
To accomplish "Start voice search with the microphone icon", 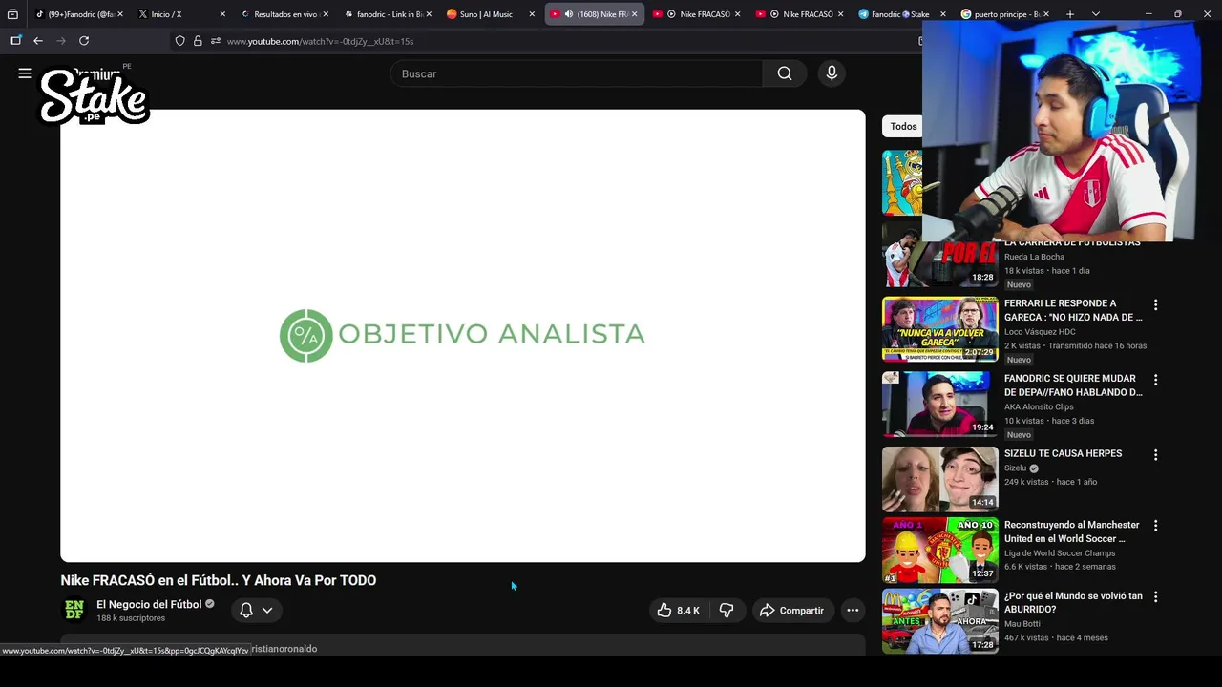I will tap(832, 73).
